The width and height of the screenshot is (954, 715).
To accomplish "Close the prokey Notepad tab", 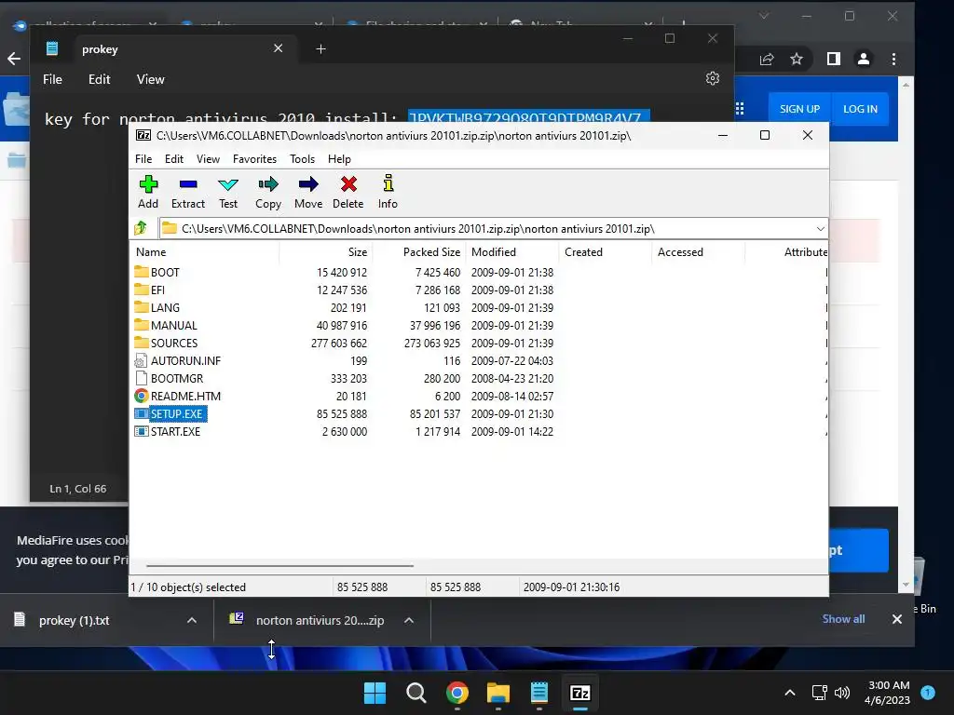I will tap(278, 48).
